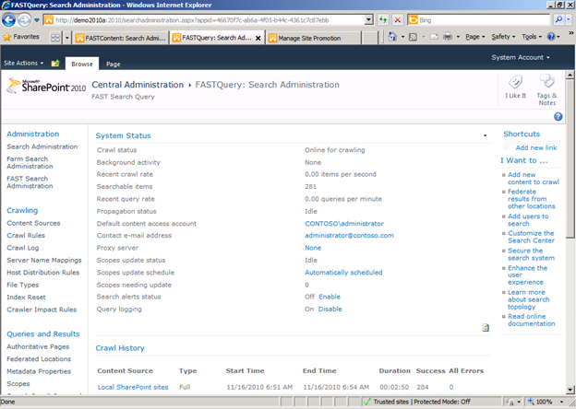Open the IE Help question mark icon

coord(551,37)
